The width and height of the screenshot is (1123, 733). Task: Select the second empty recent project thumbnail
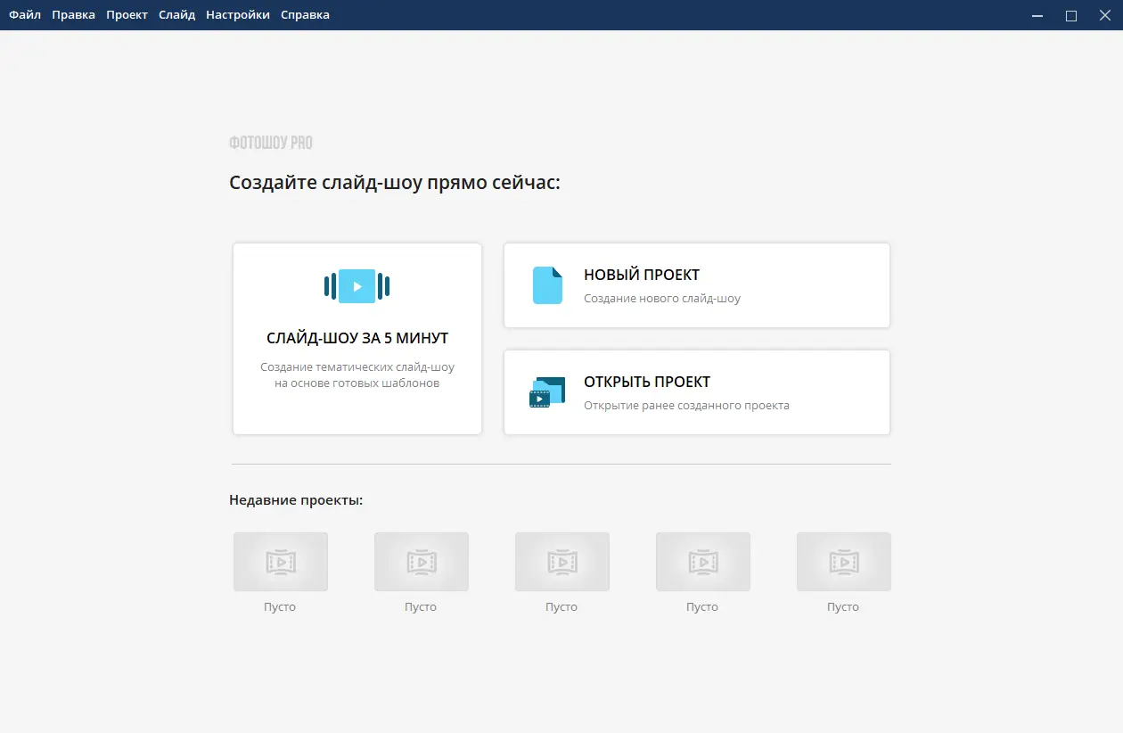pyautogui.click(x=422, y=562)
